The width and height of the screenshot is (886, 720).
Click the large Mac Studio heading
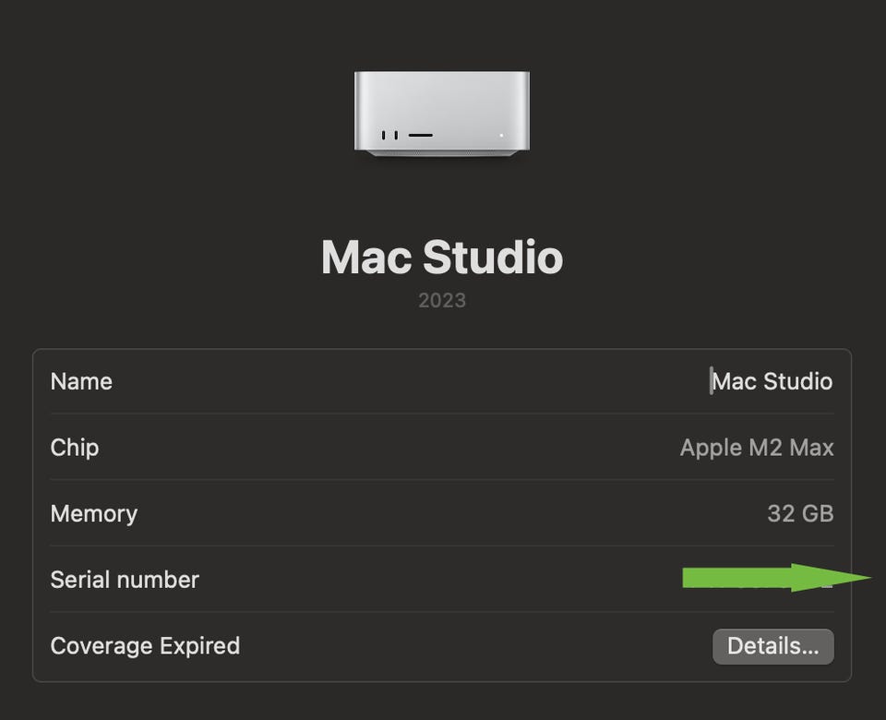click(442, 257)
